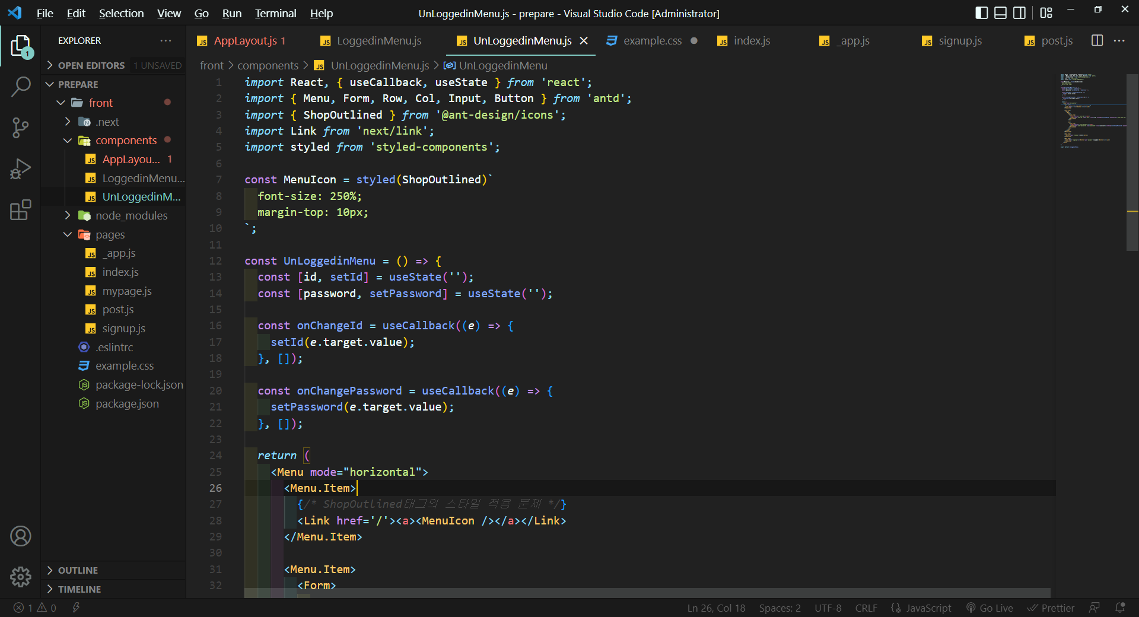Open the Terminal menu
The height and width of the screenshot is (617, 1139).
tap(275, 13)
